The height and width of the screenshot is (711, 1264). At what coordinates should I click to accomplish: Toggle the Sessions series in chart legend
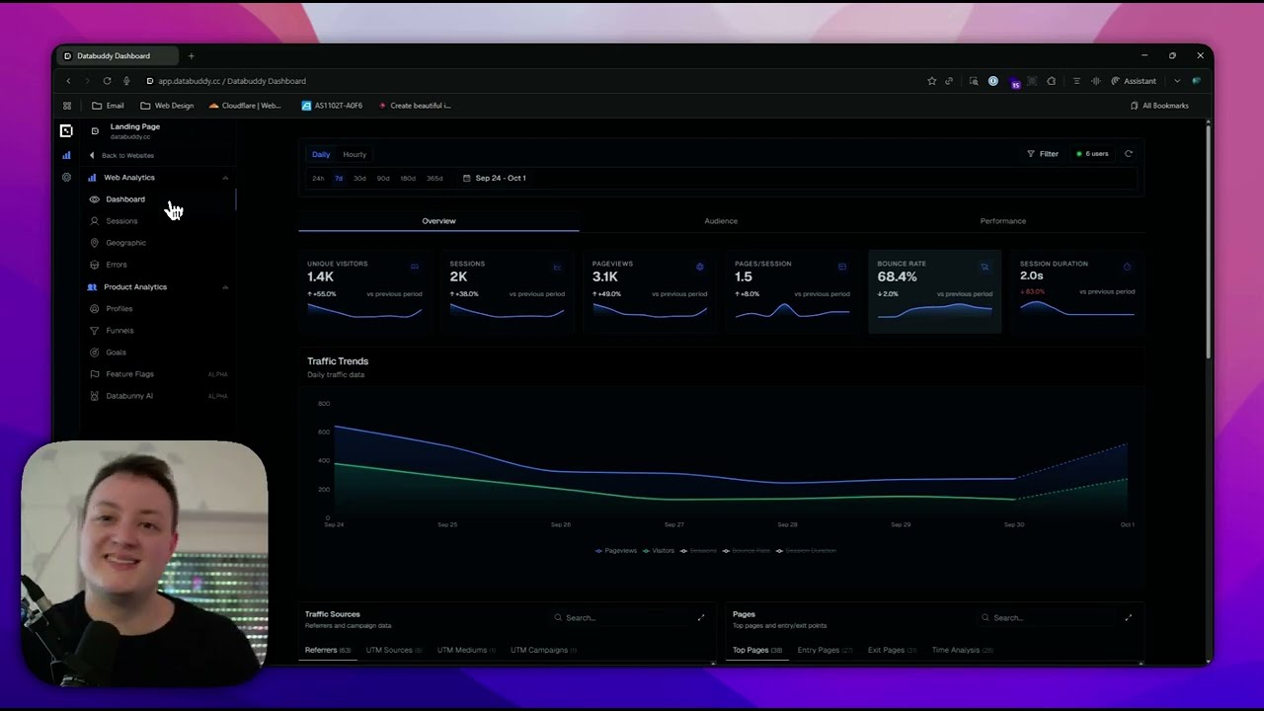coord(698,550)
